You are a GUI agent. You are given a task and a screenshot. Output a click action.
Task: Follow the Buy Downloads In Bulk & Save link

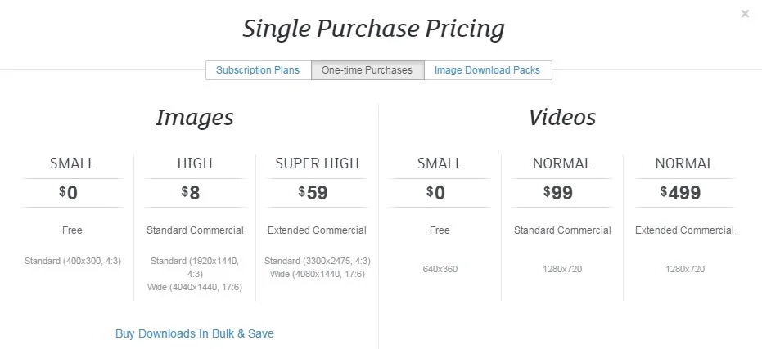195,333
